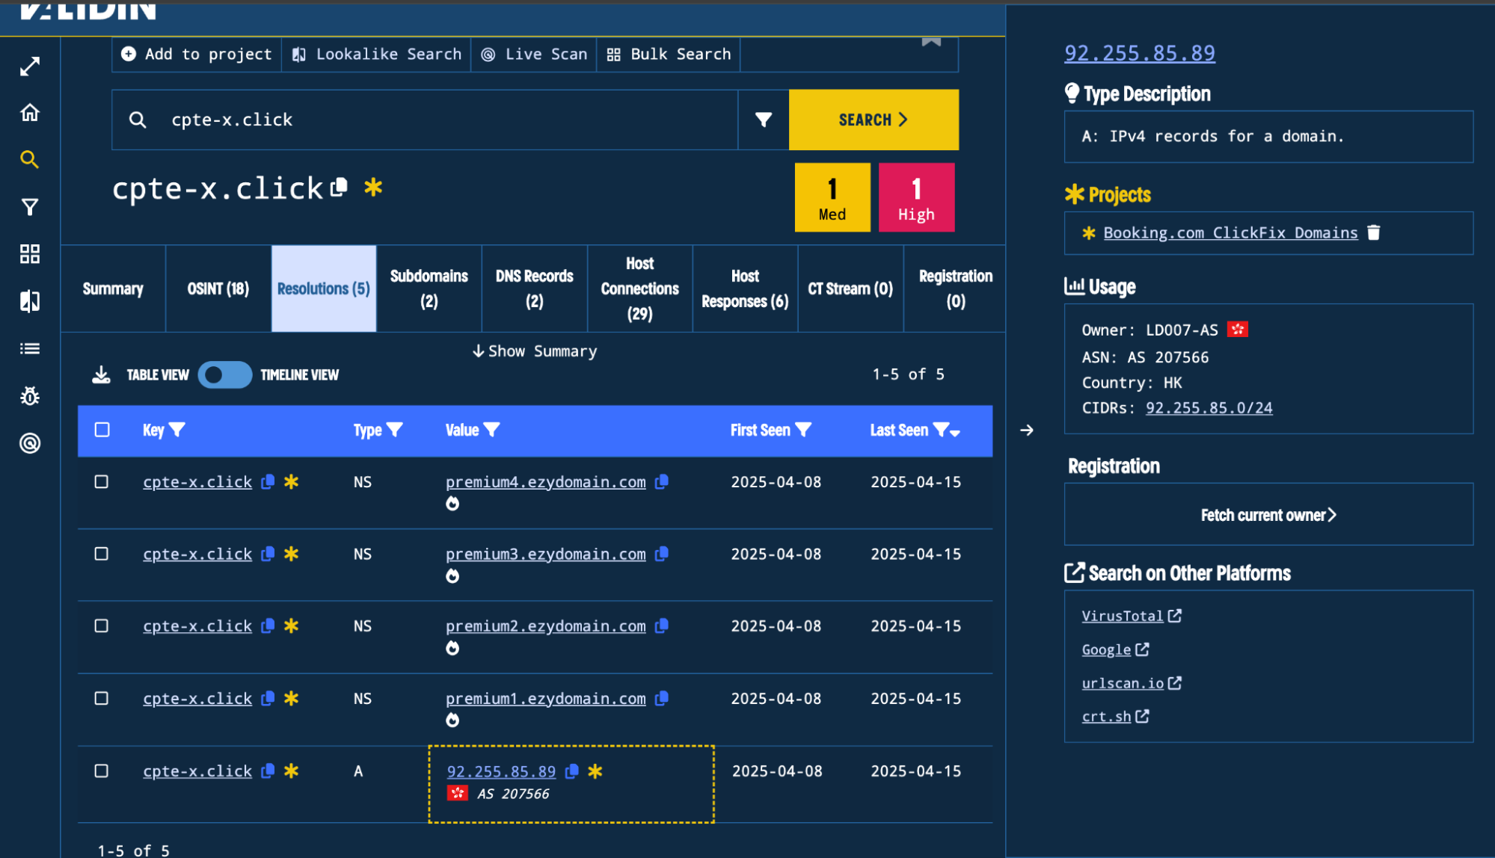Switch Table View to Timeline View toggle
The image size is (1495, 858).
[x=224, y=375]
